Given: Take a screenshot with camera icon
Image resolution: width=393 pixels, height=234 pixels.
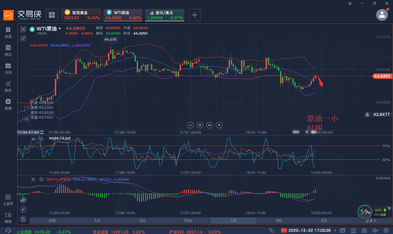Looking at the screenshot, I should [x=364, y=230].
